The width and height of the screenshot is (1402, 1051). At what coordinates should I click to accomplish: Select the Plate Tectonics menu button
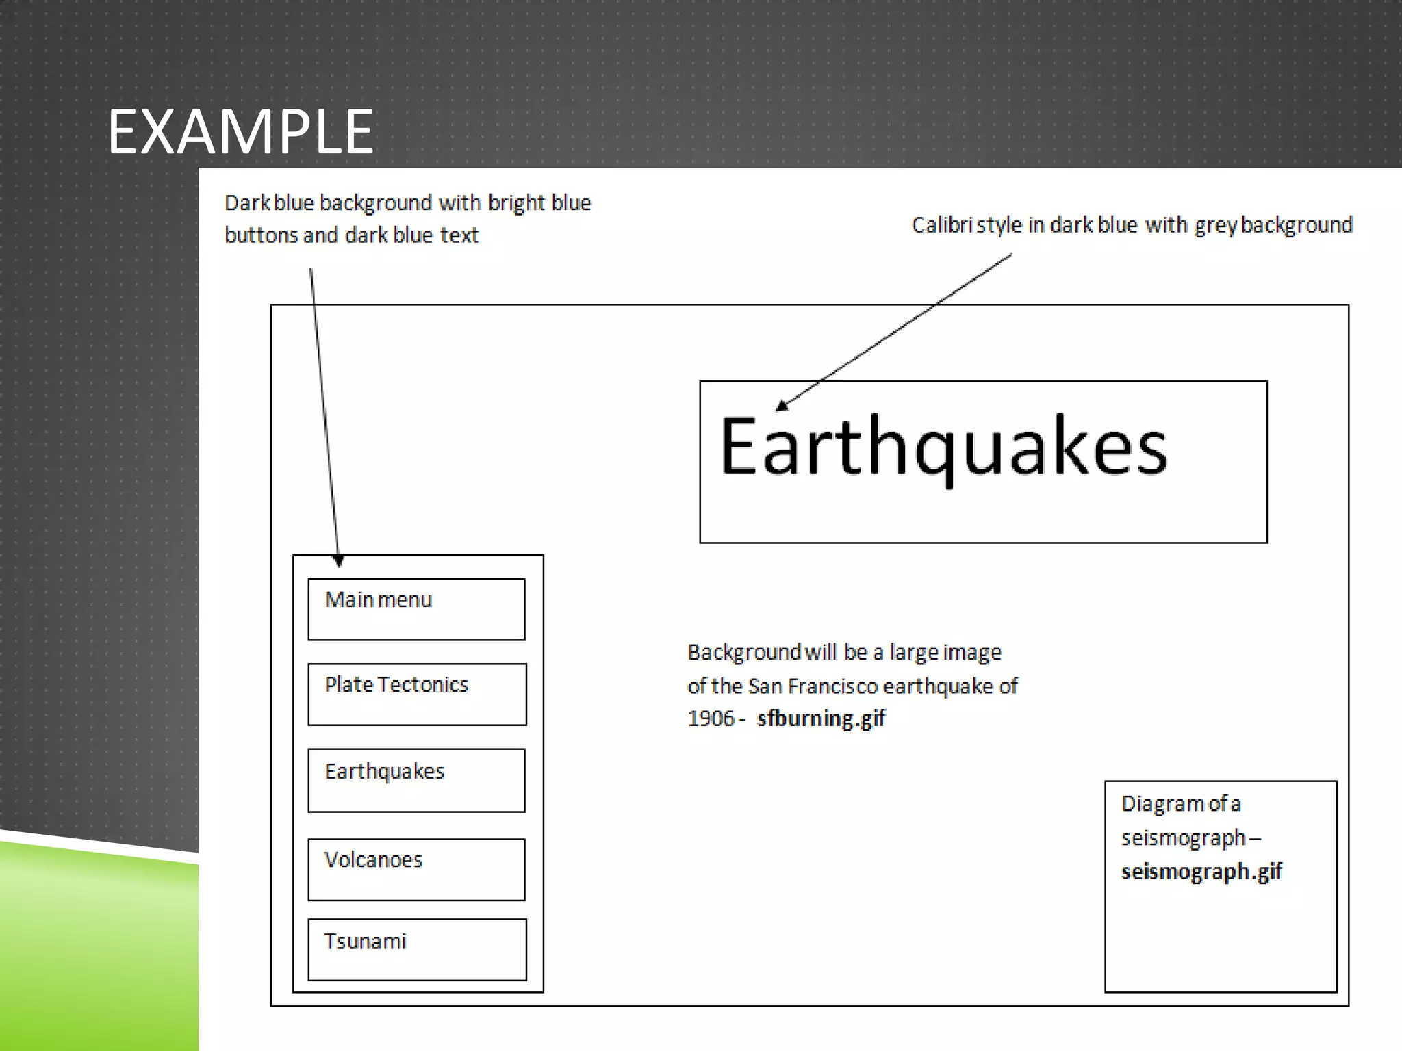[x=417, y=694]
